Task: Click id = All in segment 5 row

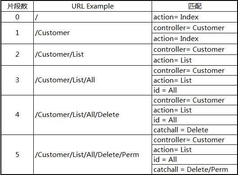Action: (x=194, y=160)
